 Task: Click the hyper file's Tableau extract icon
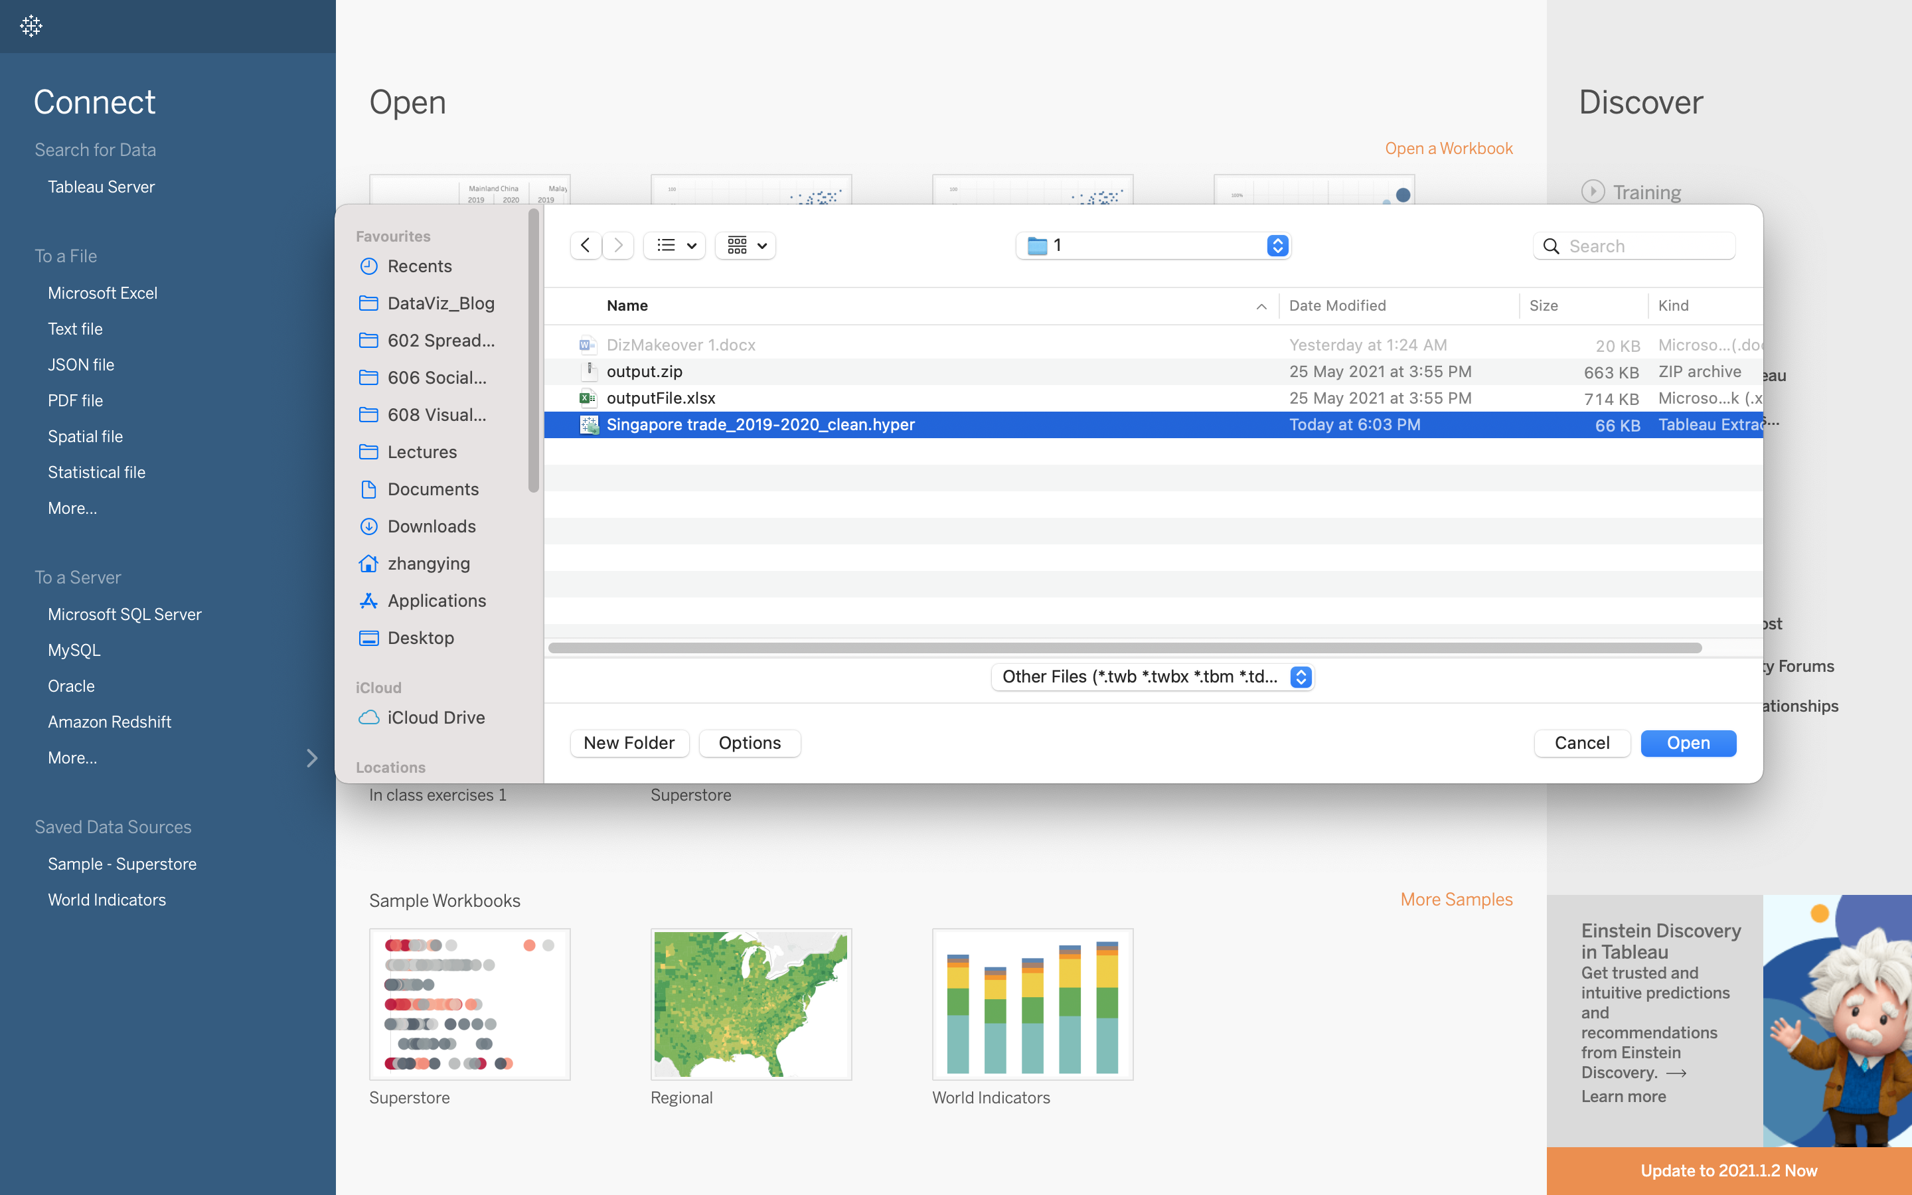pyautogui.click(x=590, y=425)
